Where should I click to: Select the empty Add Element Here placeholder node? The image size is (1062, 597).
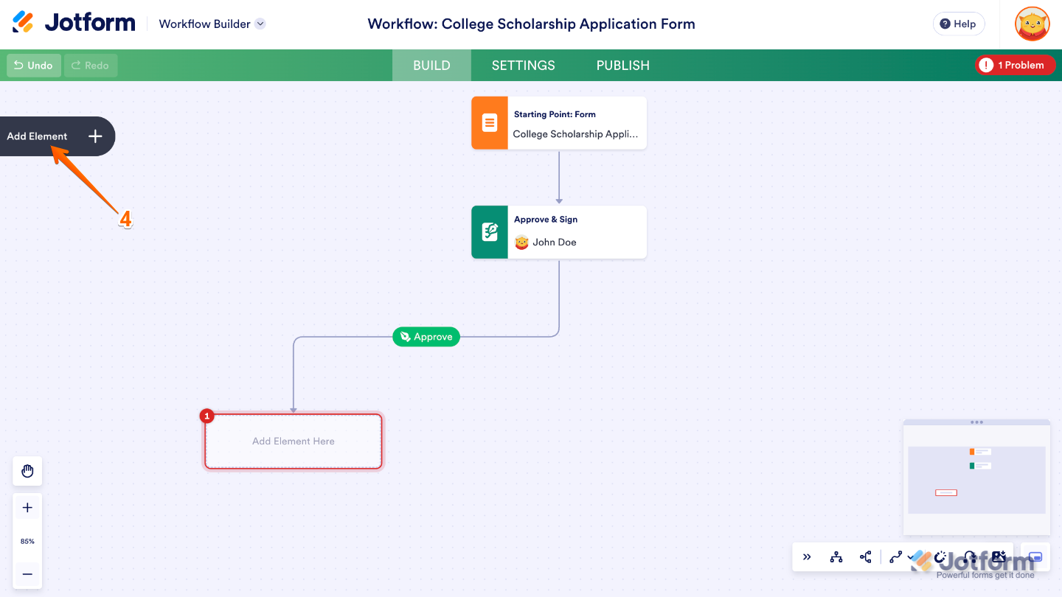pyautogui.click(x=293, y=441)
